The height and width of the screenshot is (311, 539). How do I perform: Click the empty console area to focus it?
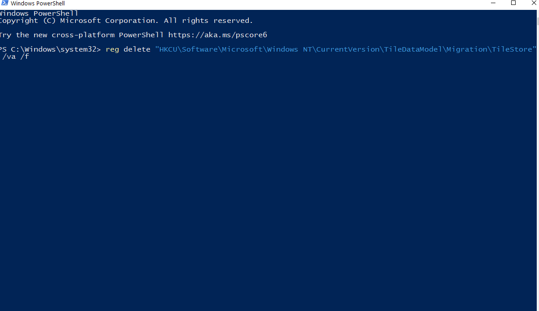(x=269, y=180)
